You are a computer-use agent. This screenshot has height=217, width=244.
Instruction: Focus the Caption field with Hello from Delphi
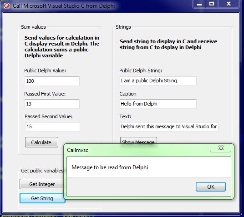click(158, 104)
